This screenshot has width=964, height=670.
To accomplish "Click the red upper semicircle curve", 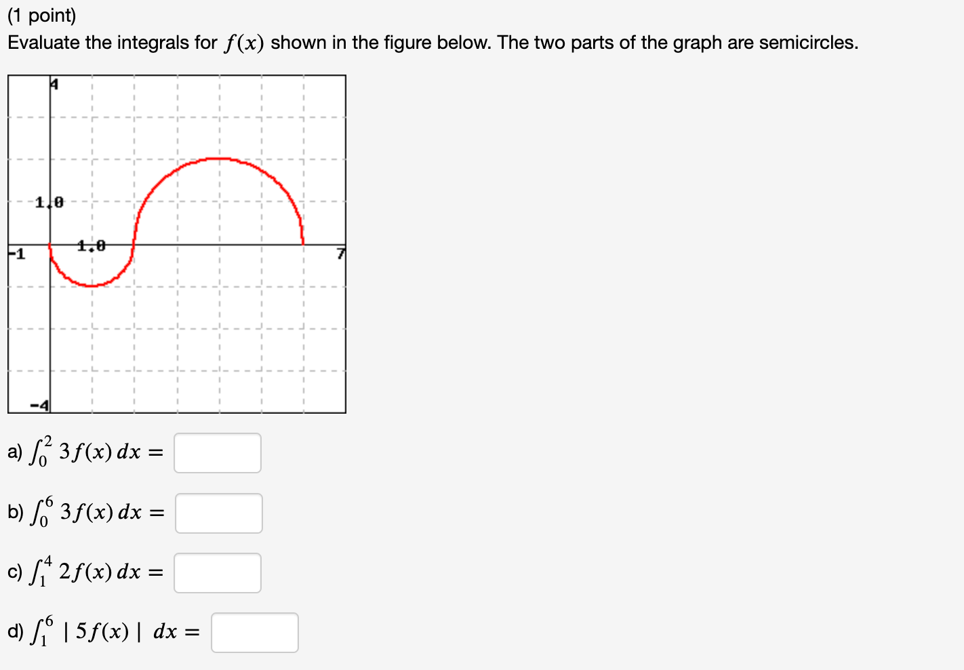I will 217,158.
